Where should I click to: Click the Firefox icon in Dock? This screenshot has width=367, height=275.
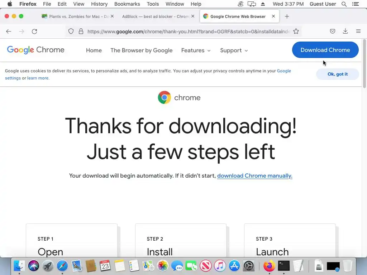[269, 266]
